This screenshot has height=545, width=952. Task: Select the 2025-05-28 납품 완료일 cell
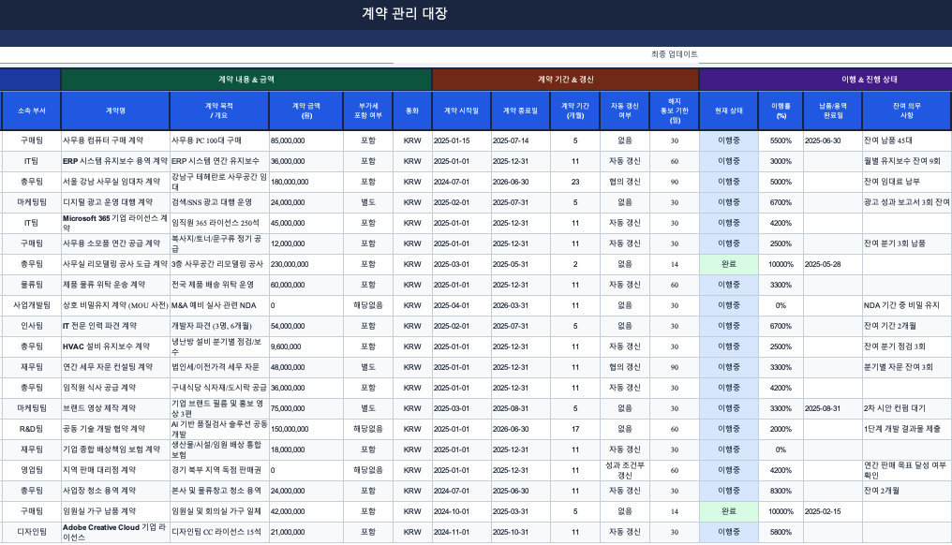click(x=825, y=264)
